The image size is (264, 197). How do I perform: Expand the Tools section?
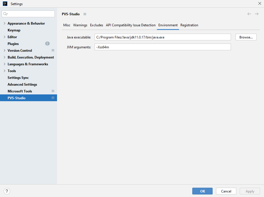[x=5, y=71]
